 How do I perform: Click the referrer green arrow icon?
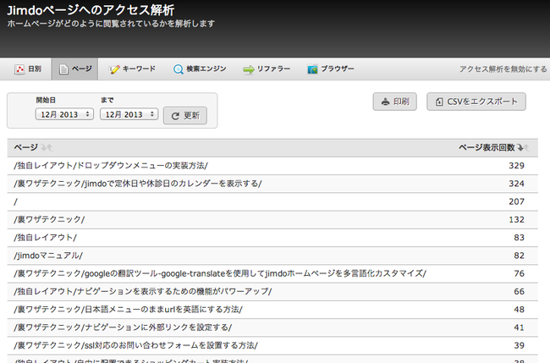tap(248, 69)
